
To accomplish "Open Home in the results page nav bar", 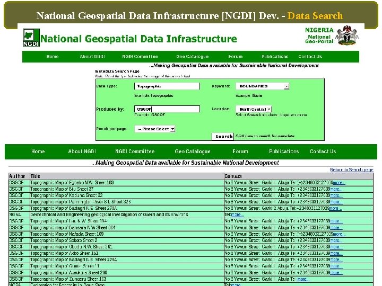I will (38, 151).
